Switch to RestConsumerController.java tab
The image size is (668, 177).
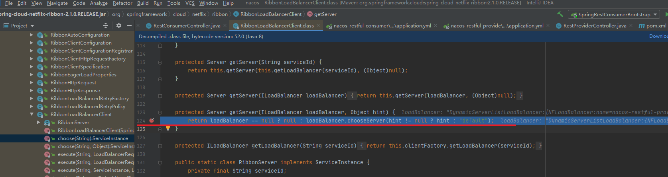pos(187,25)
